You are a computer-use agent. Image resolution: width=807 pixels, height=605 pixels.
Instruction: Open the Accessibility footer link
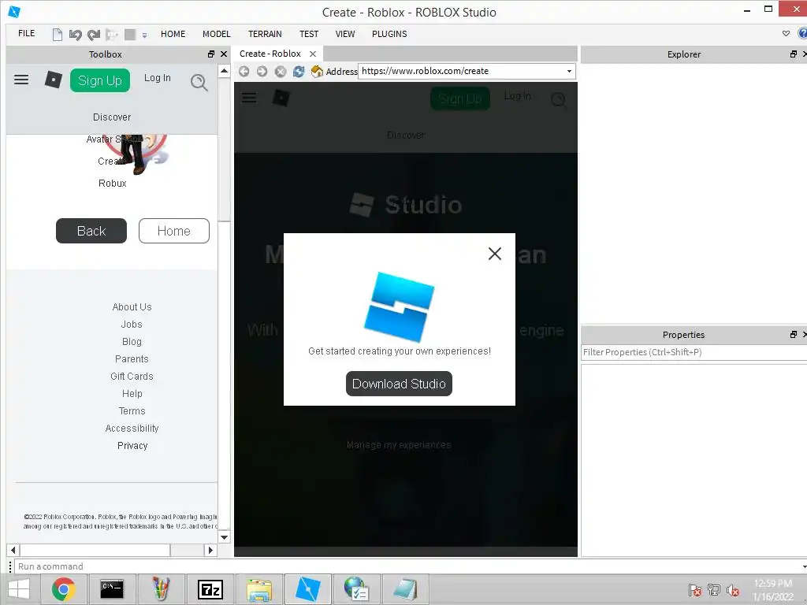pyautogui.click(x=132, y=429)
